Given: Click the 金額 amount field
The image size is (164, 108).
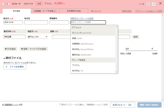Looking at the screenshot, I should 61,37.
